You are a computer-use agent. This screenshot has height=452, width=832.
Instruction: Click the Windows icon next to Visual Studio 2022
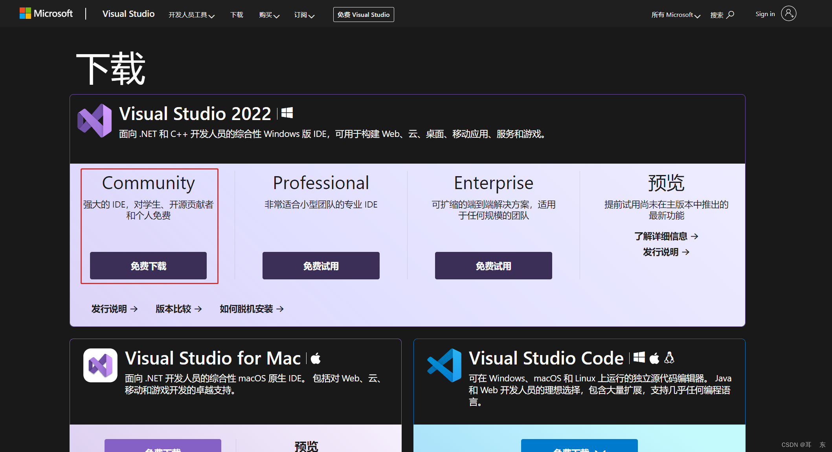click(x=287, y=113)
